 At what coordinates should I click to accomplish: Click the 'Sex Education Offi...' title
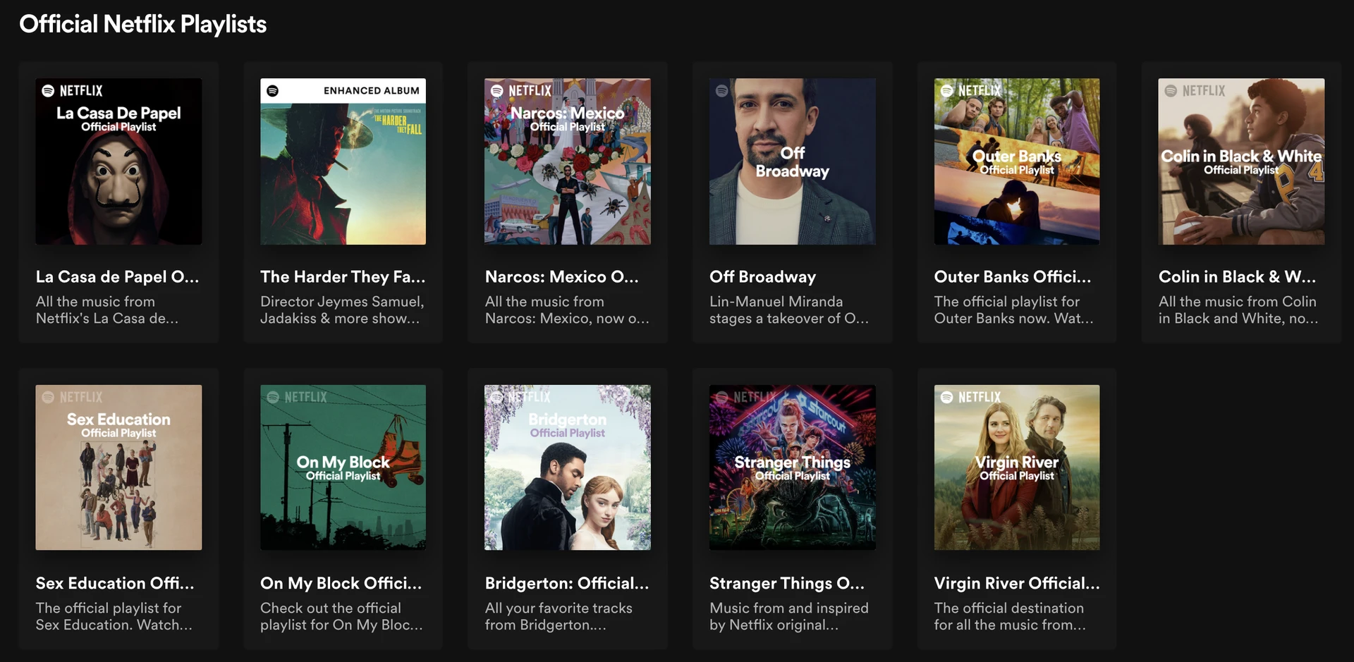tap(115, 584)
